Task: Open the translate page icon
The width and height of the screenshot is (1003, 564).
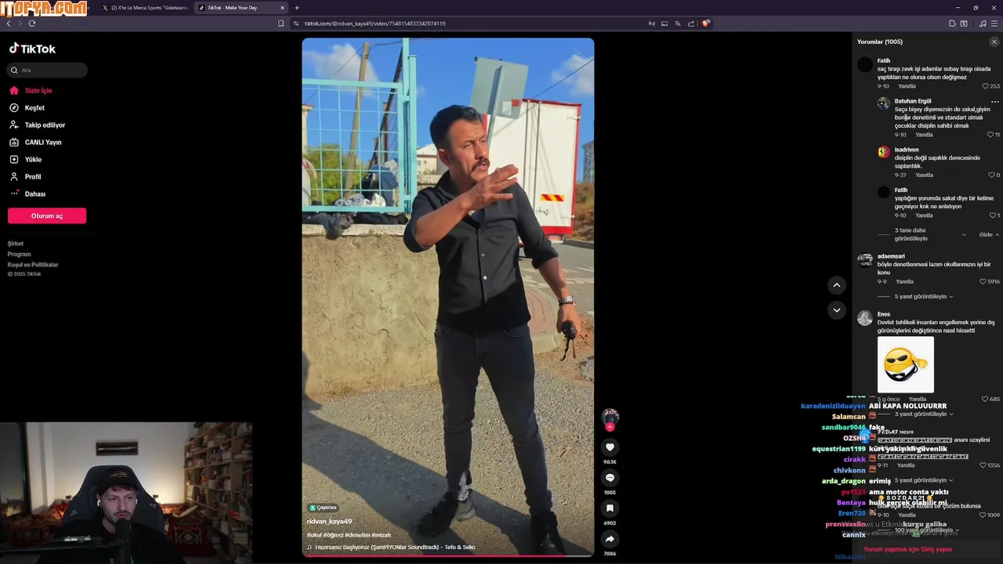Action: click(678, 23)
